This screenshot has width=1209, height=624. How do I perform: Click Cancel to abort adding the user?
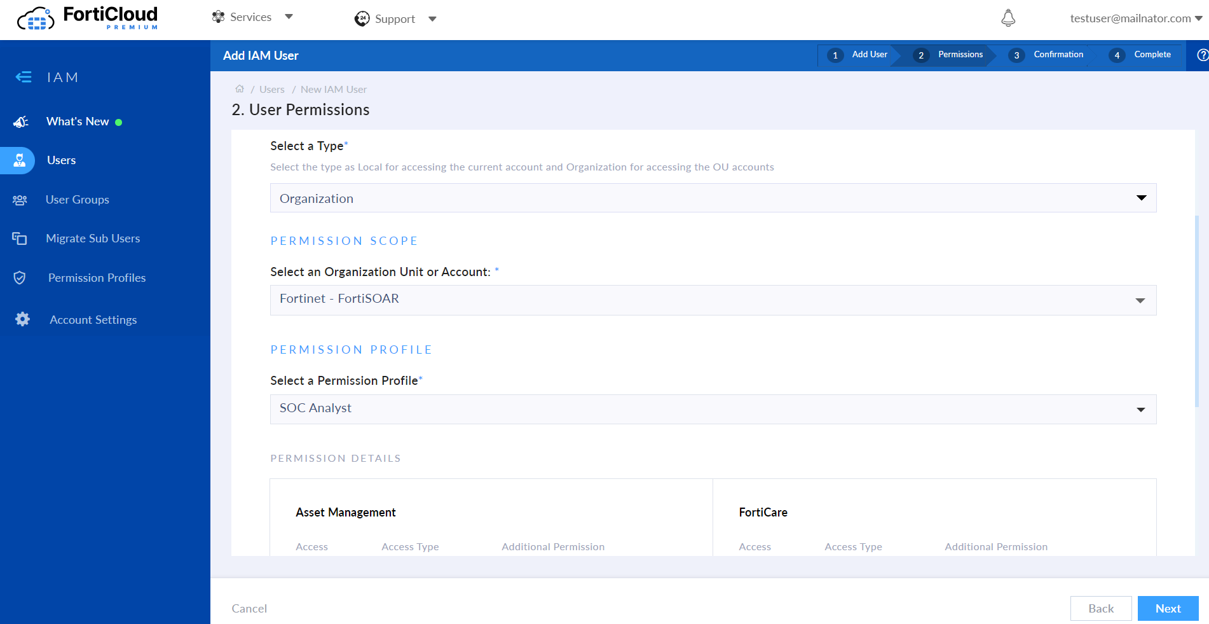[x=249, y=608]
